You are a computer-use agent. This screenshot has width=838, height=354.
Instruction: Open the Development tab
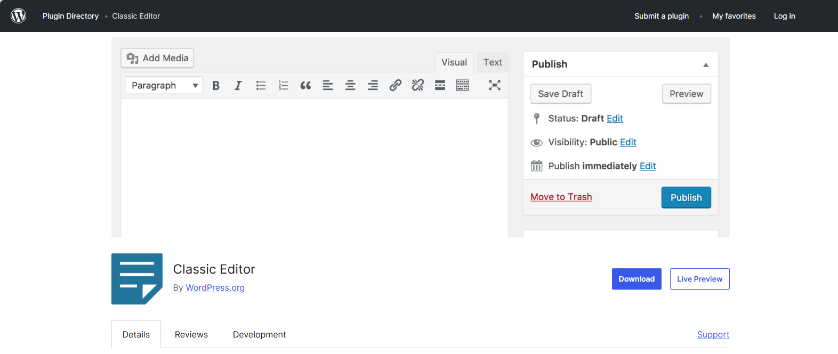click(x=260, y=334)
